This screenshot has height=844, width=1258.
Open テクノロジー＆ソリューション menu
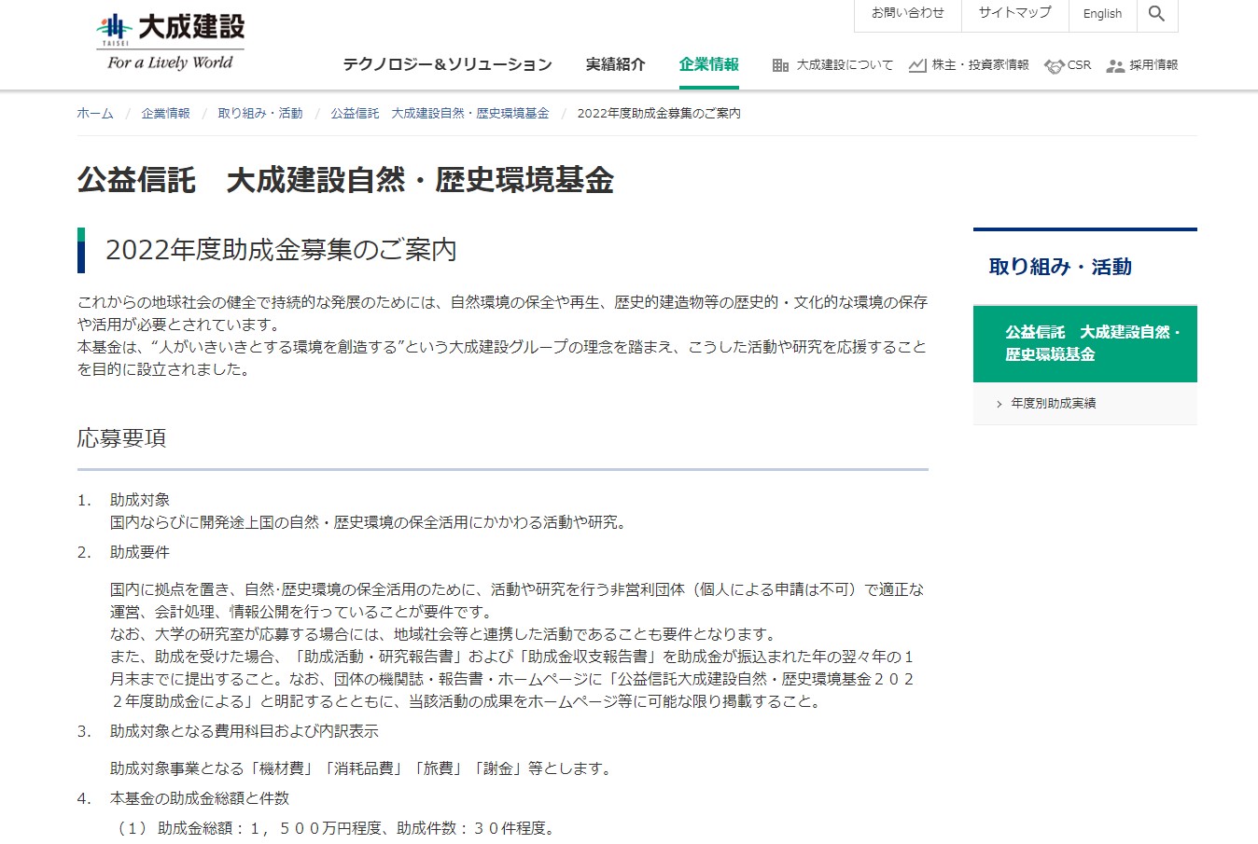pos(447,65)
